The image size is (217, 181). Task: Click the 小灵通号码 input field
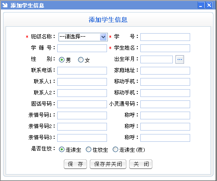(x=165, y=104)
